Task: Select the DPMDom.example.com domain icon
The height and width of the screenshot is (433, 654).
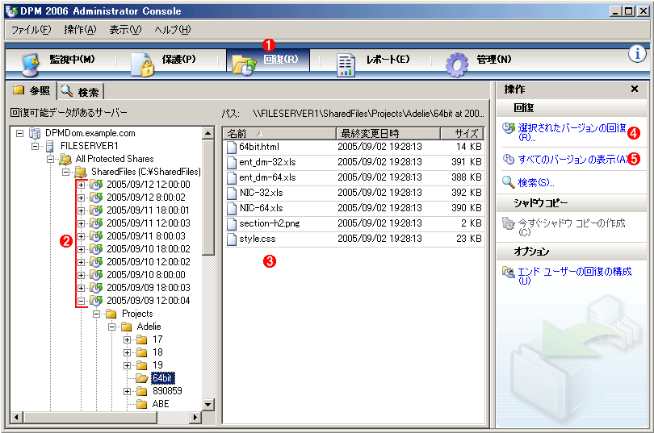Action: pyautogui.click(x=35, y=133)
